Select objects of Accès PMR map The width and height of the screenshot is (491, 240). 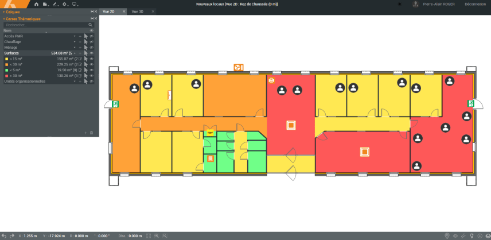click(x=86, y=36)
